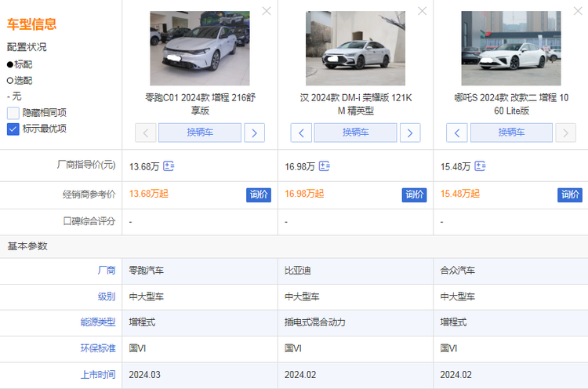Click 换辆车 under 零跑C01

click(200, 133)
